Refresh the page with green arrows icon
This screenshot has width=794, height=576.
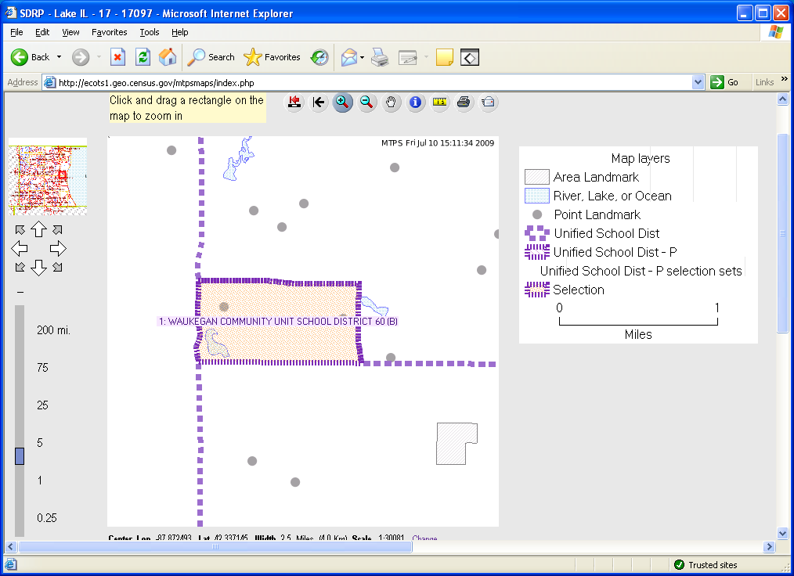[143, 57]
